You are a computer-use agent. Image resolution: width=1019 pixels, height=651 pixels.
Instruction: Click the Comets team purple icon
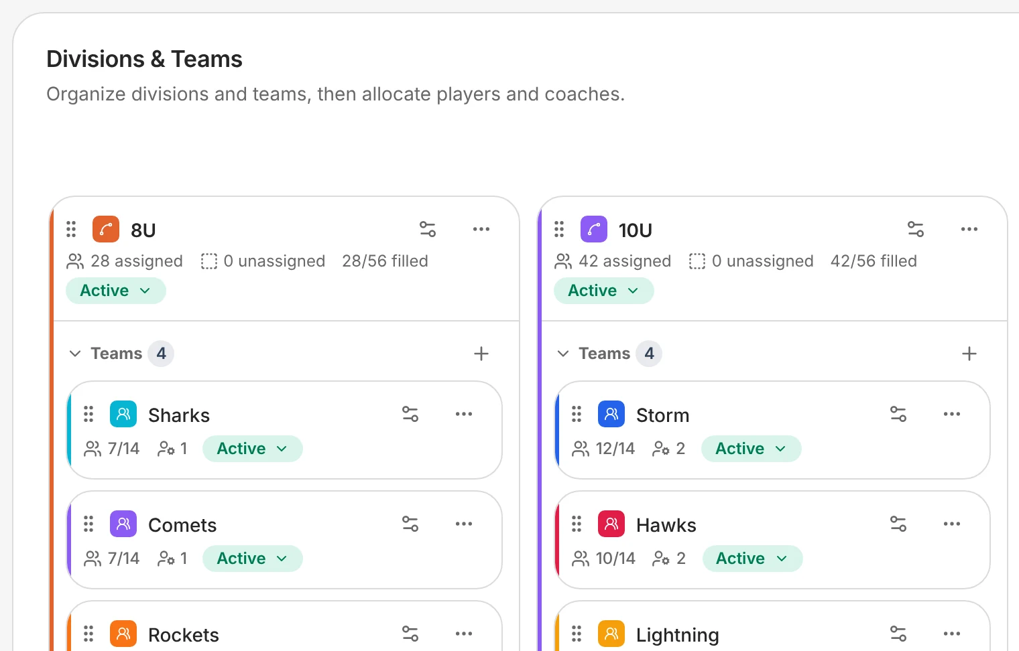click(123, 524)
